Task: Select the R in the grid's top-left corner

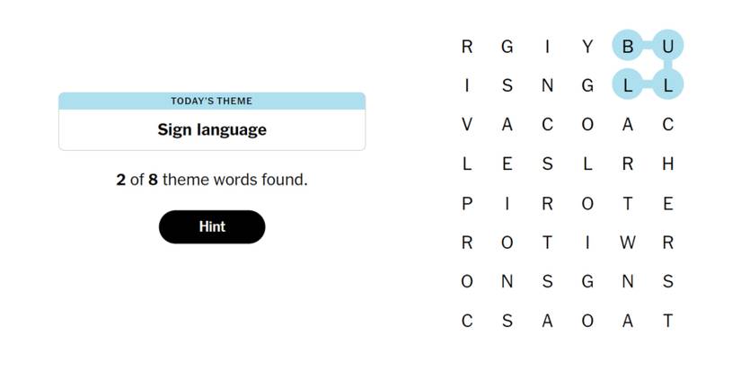Action: coord(467,46)
